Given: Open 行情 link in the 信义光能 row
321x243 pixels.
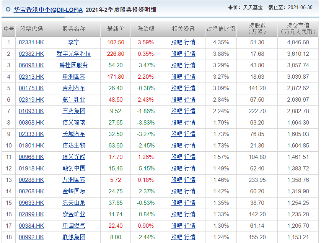Looking at the screenshot, I should 189,157.
